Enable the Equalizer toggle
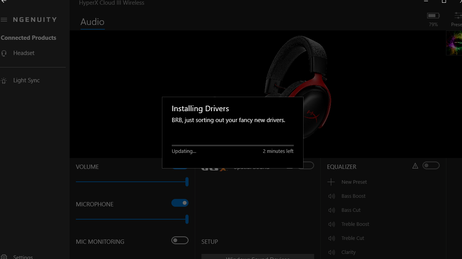 coord(431,166)
